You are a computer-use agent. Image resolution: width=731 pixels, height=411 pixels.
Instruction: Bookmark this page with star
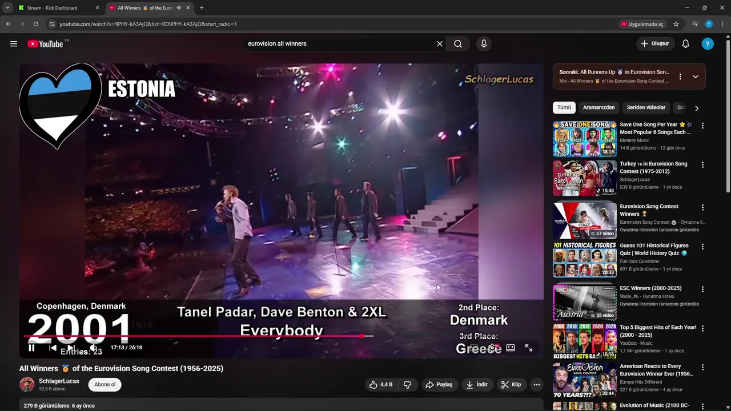pyautogui.click(x=676, y=24)
